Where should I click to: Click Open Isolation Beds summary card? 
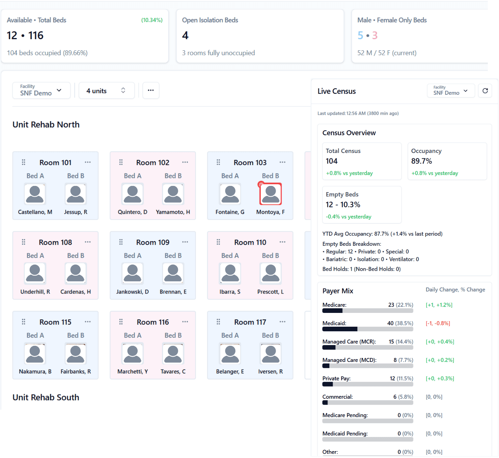click(x=260, y=36)
